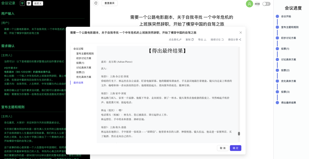This screenshot has height=159, width=309.
Task: Select 宣布主题和规则 in dialog outline
Action: (85, 53)
